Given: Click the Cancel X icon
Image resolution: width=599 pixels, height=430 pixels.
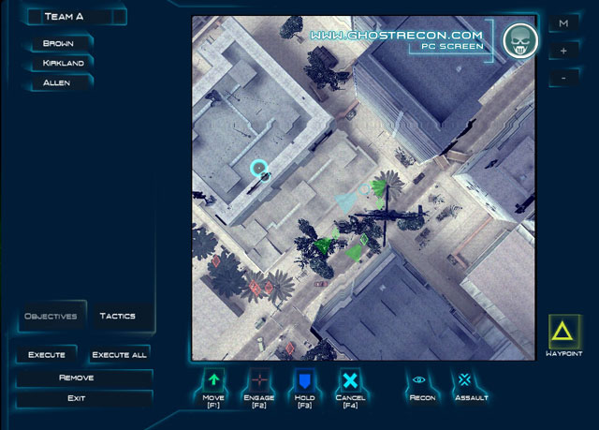Looking at the screenshot, I should tap(349, 380).
